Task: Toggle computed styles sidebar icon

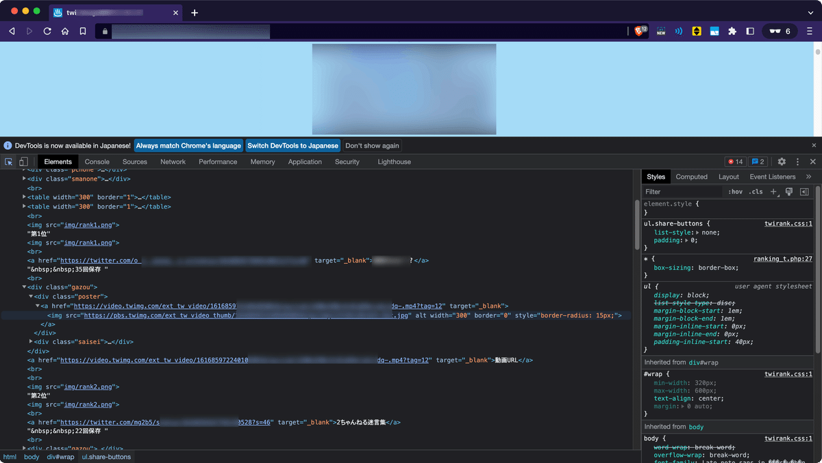Action: point(805,192)
